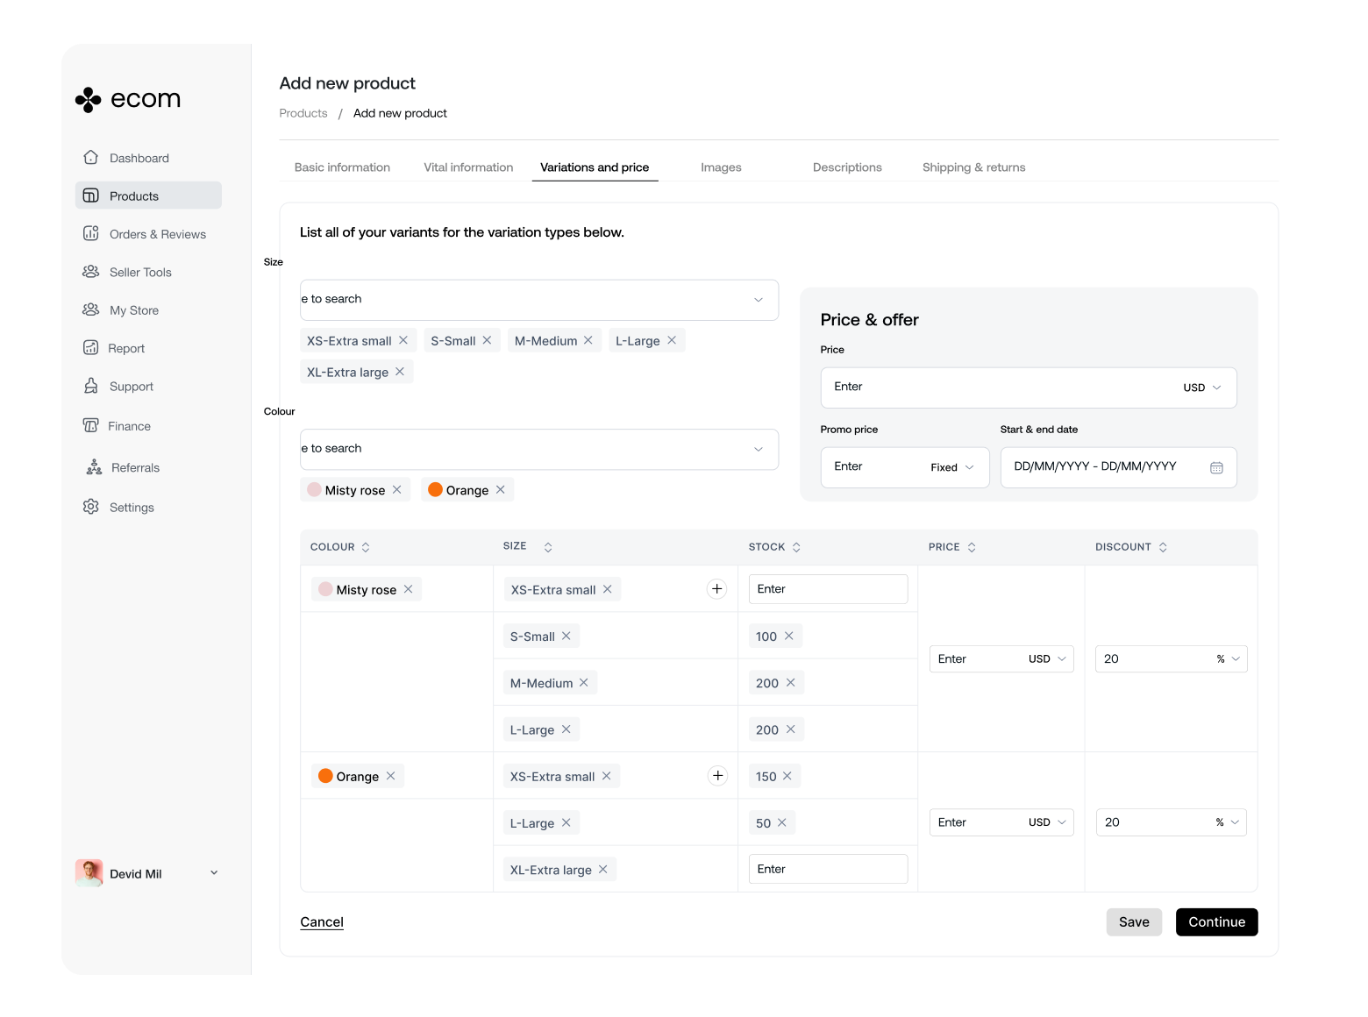Click the Cancel link
Viewport: 1368px width, 1017px height.
[322, 922]
